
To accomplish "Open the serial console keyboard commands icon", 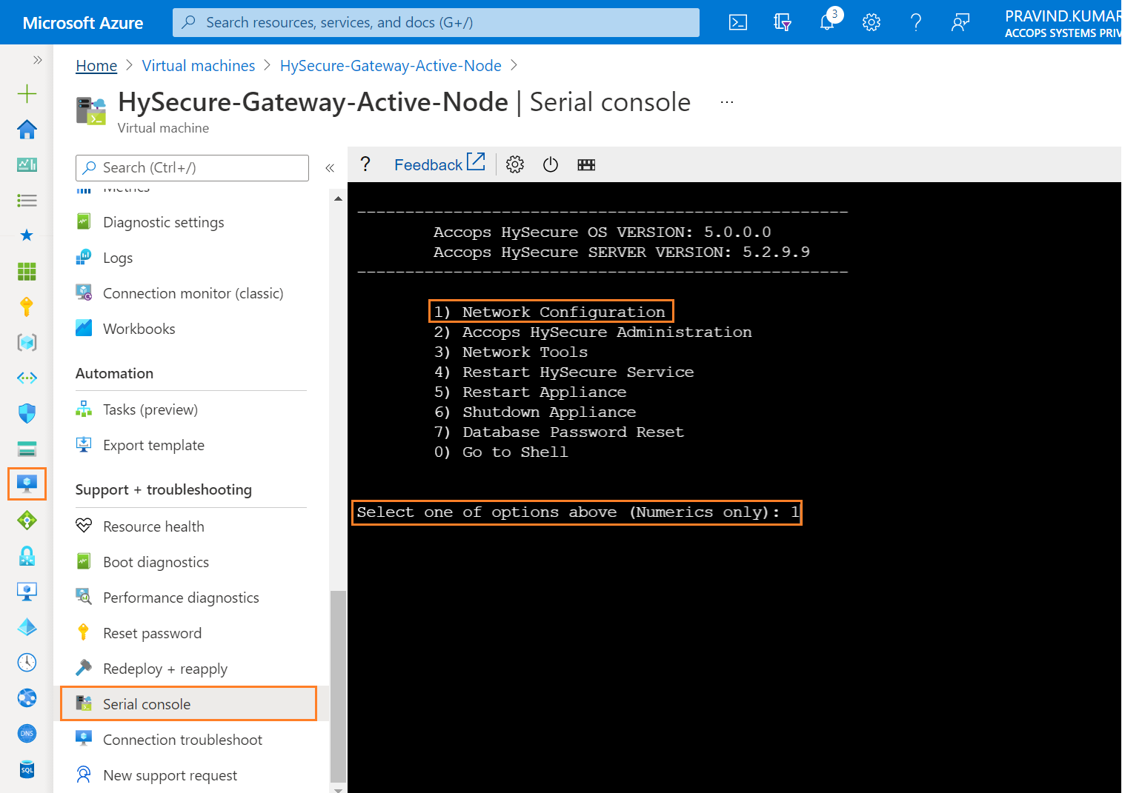I will pyautogui.click(x=586, y=164).
